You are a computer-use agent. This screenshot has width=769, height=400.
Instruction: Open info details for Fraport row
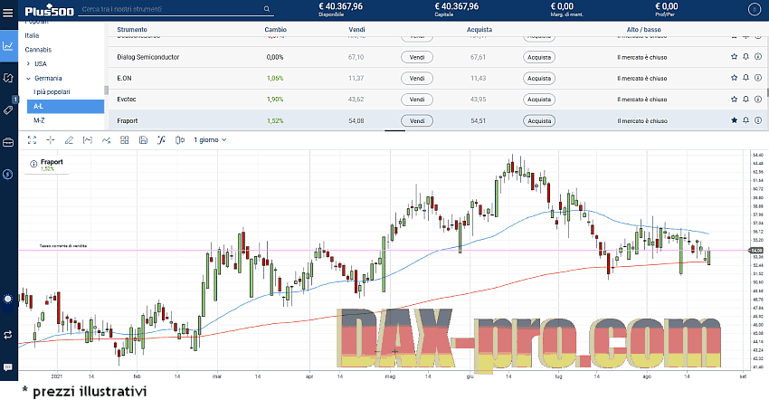point(758,120)
